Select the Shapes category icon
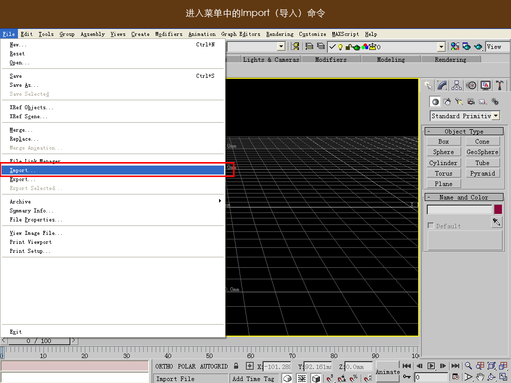This screenshot has height=383, width=511. pyautogui.click(x=447, y=102)
